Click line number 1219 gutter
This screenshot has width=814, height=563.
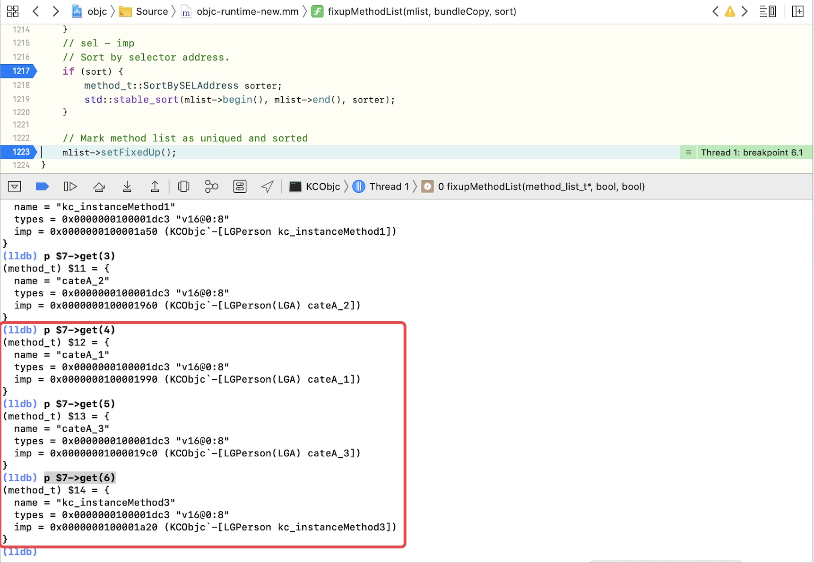[x=21, y=99]
